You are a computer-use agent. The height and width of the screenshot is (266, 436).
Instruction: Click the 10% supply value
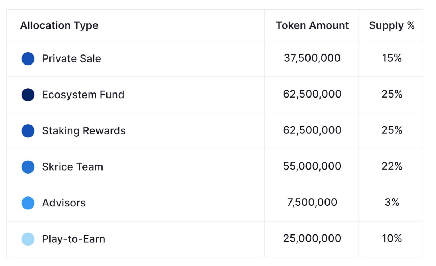pyautogui.click(x=392, y=238)
